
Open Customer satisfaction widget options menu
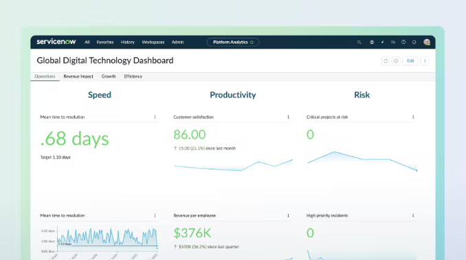288,117
